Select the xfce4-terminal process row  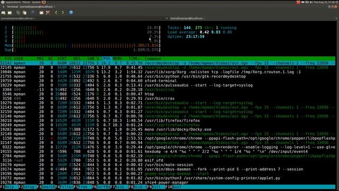click(x=167, y=81)
